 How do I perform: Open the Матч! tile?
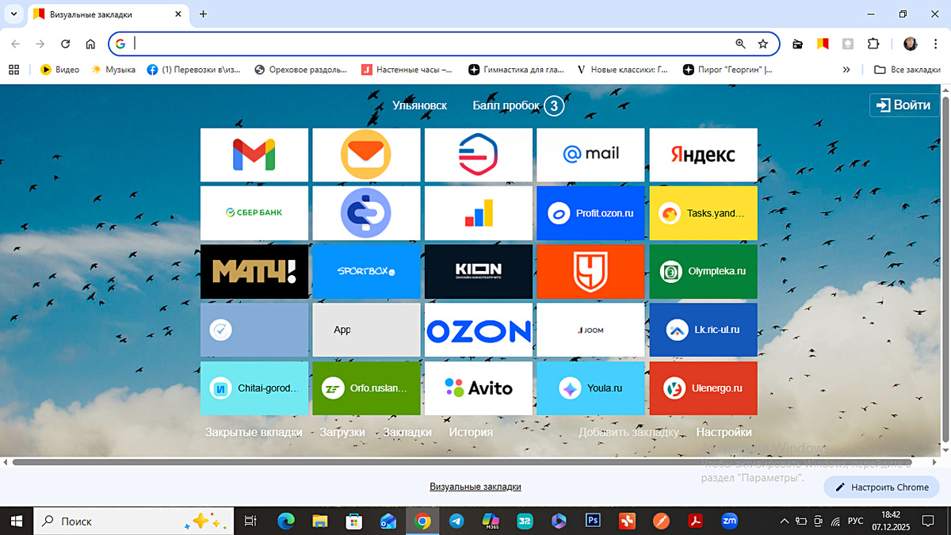254,272
